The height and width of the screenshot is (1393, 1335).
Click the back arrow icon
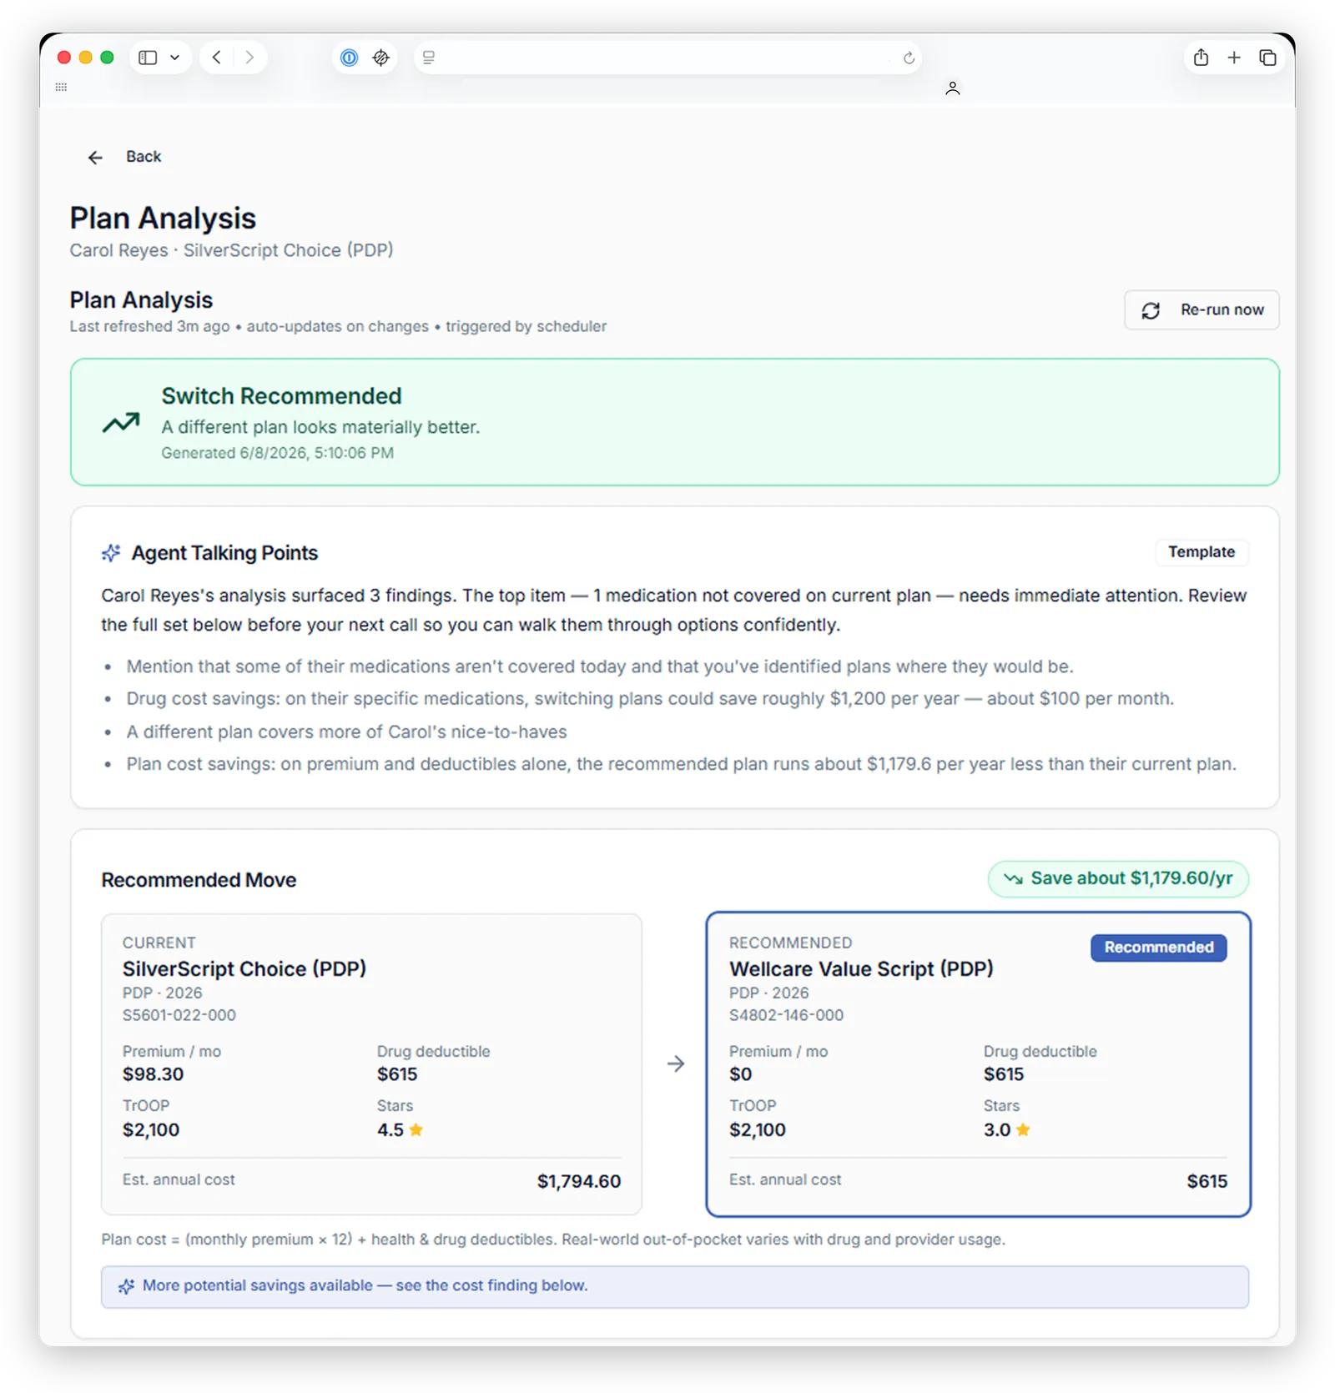click(95, 158)
